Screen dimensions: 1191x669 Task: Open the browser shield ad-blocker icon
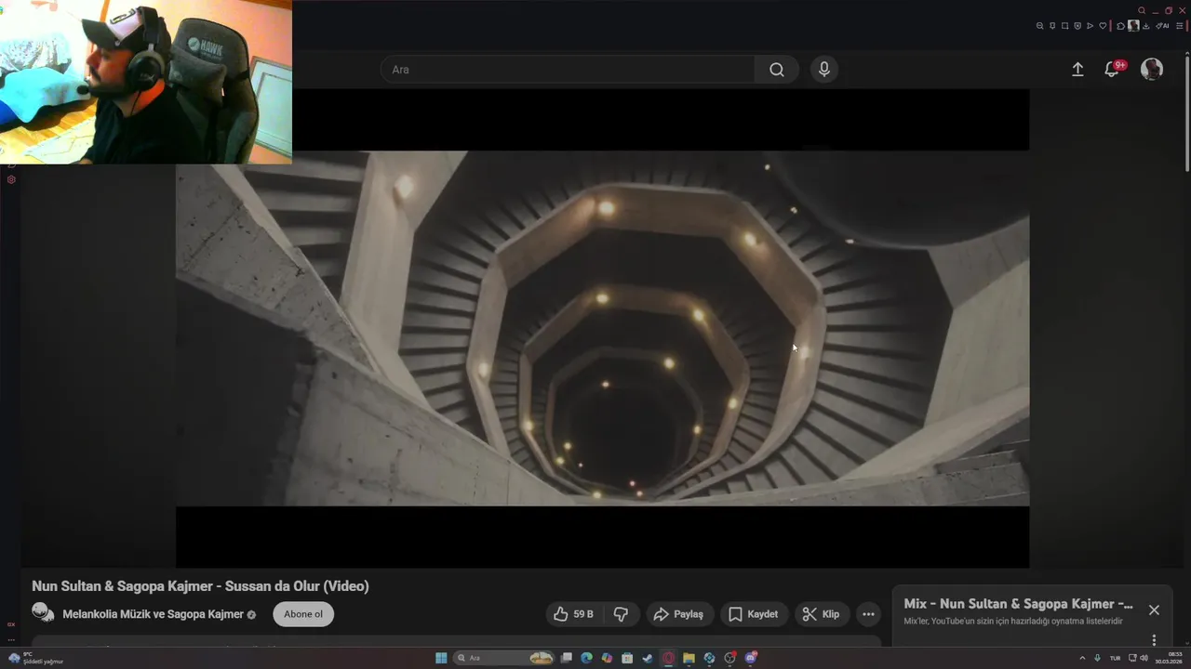pos(1077,26)
